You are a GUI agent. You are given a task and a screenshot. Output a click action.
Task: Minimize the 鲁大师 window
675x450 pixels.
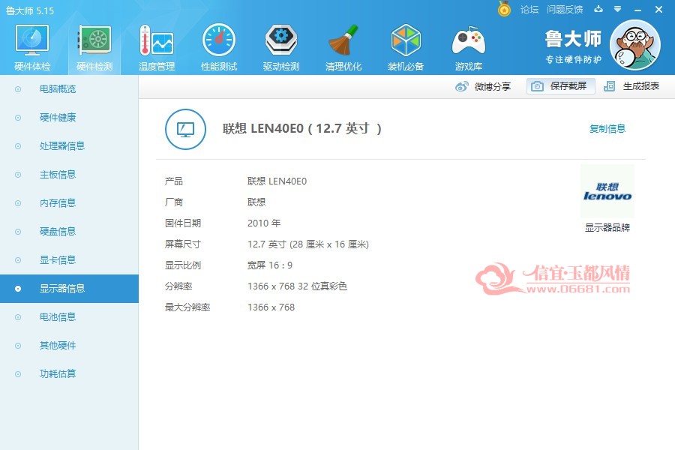[x=638, y=10]
